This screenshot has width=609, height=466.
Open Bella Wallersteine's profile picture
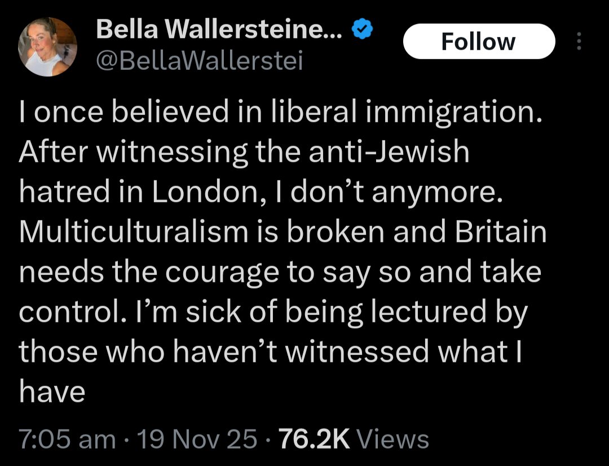point(47,47)
